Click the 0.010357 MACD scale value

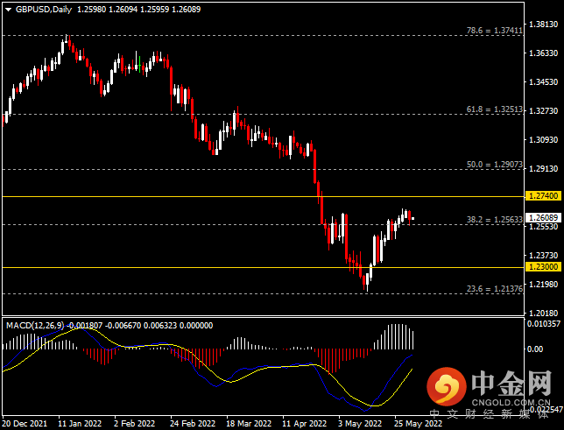(544, 324)
